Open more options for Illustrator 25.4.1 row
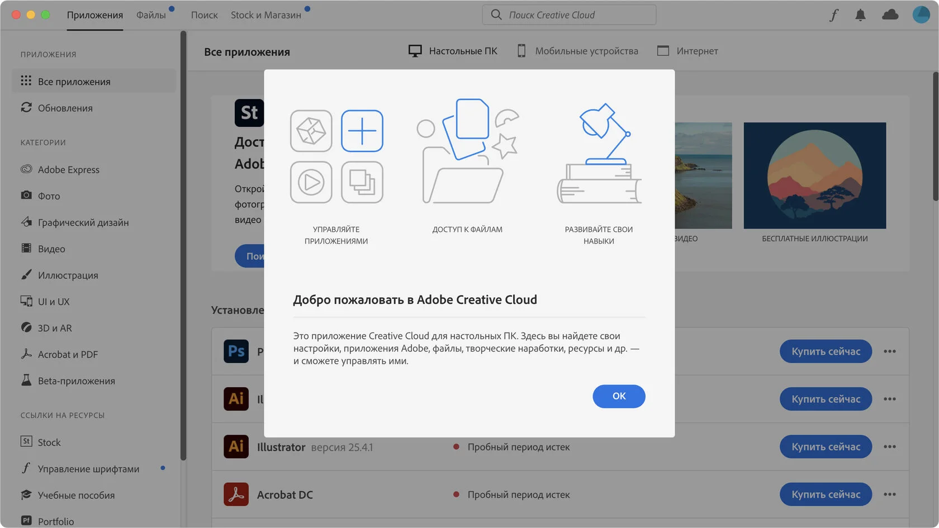The width and height of the screenshot is (939, 528). point(890,447)
